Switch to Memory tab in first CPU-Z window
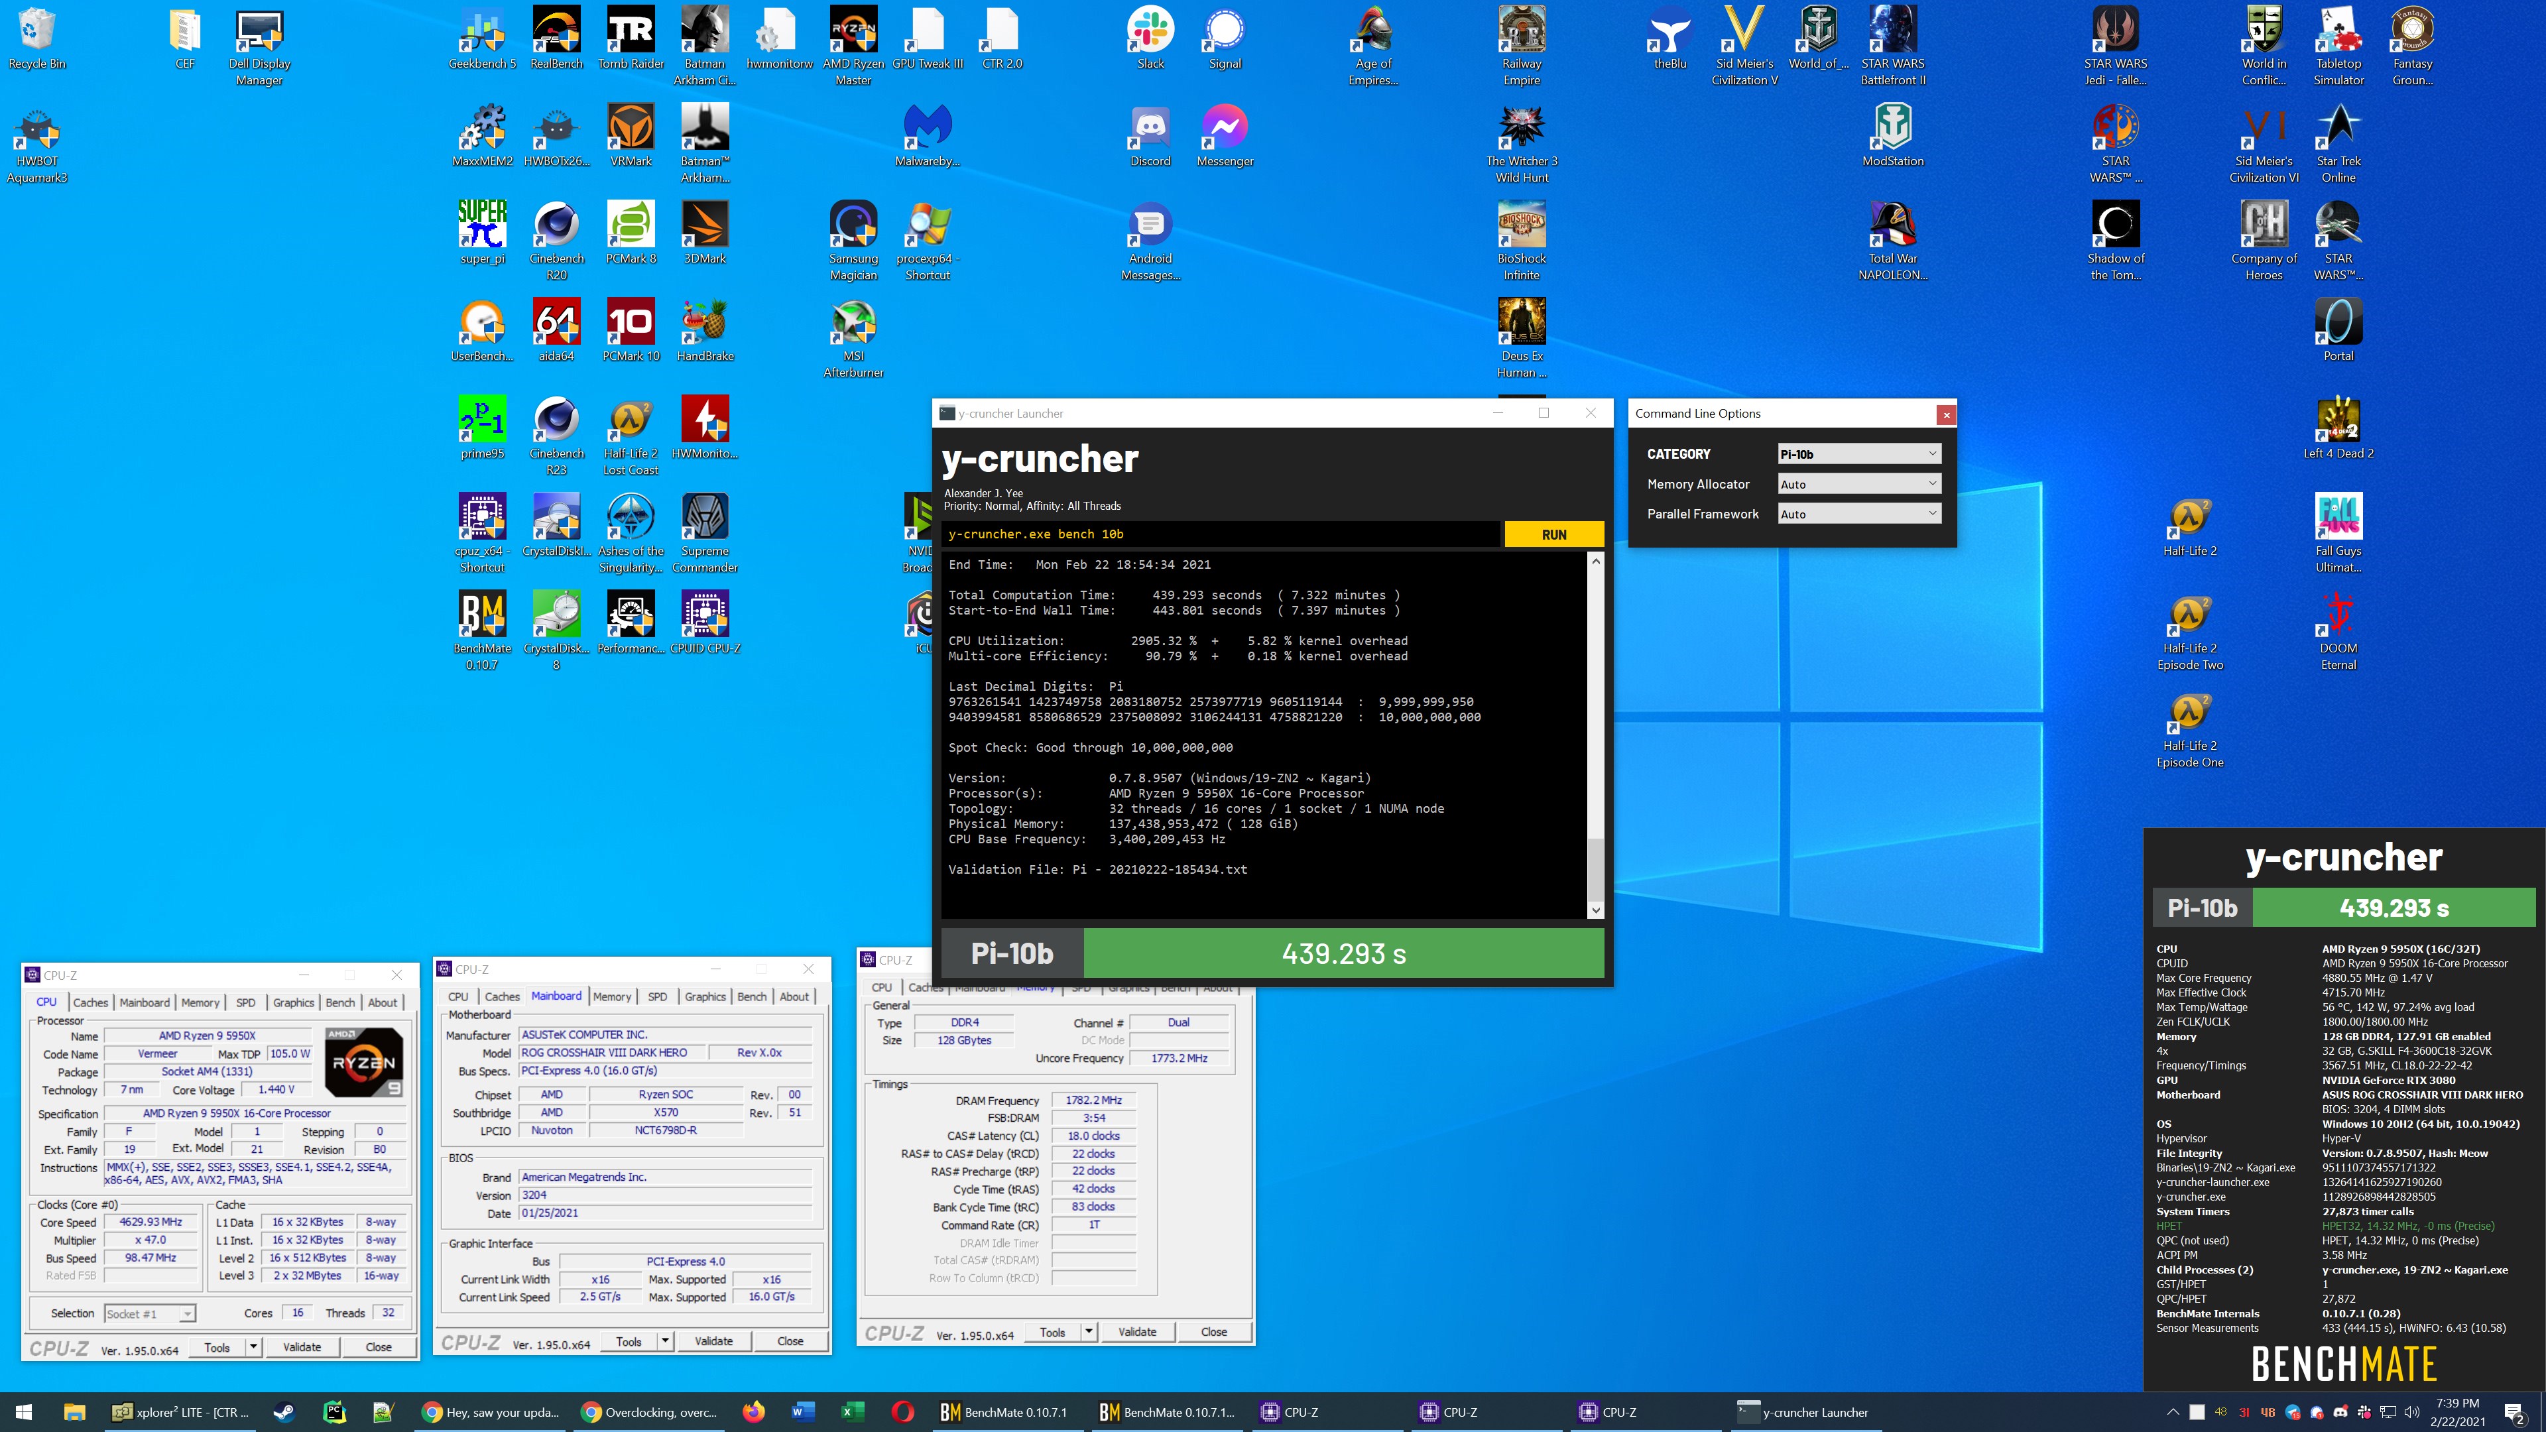 pyautogui.click(x=201, y=1002)
